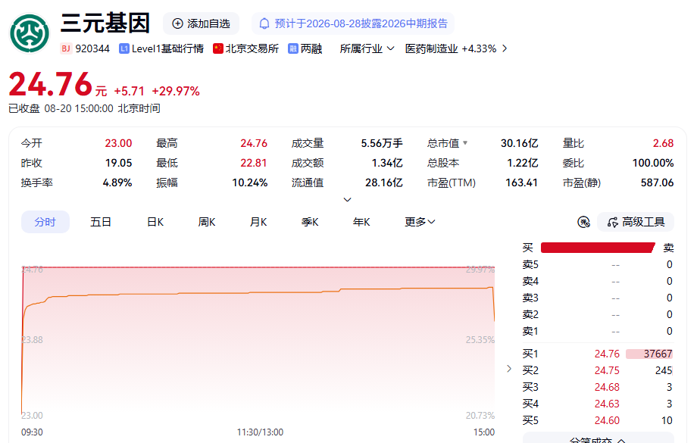697x443 pixels.
Task: Click 市盈(TTM) value 163.41
Action: pos(521,183)
